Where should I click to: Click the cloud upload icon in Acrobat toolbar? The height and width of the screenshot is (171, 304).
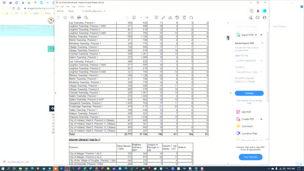(x=72, y=18)
